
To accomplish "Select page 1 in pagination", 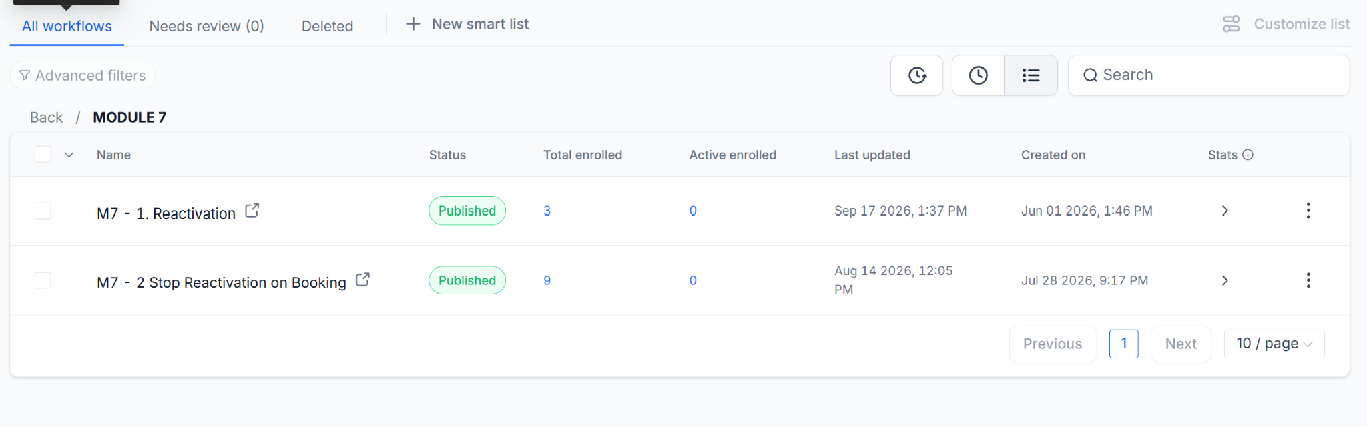I will click(1124, 344).
